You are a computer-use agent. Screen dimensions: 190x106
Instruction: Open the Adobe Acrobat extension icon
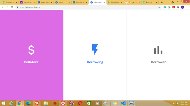click(173, 7)
